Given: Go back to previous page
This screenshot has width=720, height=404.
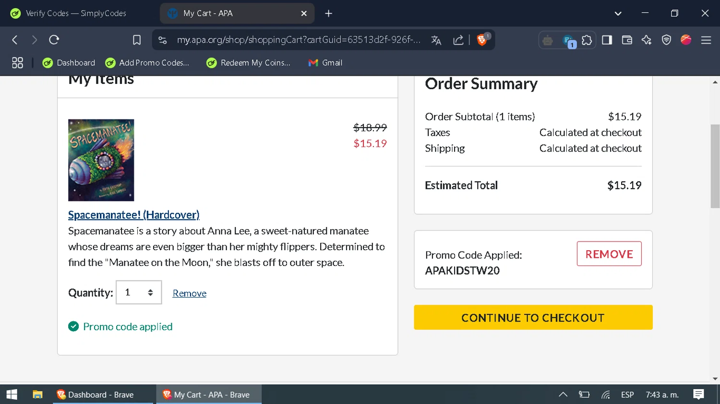Looking at the screenshot, I should click(15, 40).
